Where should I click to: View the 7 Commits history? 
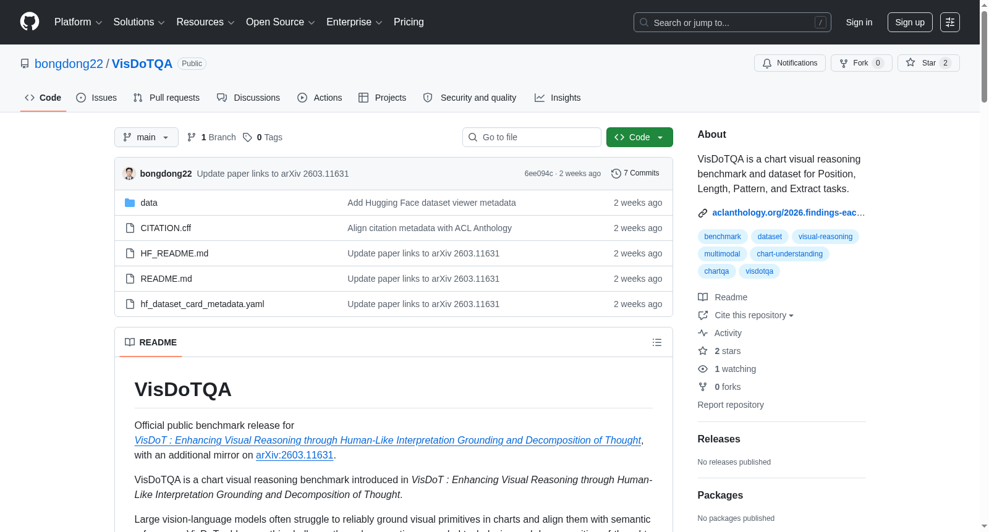[635, 174]
